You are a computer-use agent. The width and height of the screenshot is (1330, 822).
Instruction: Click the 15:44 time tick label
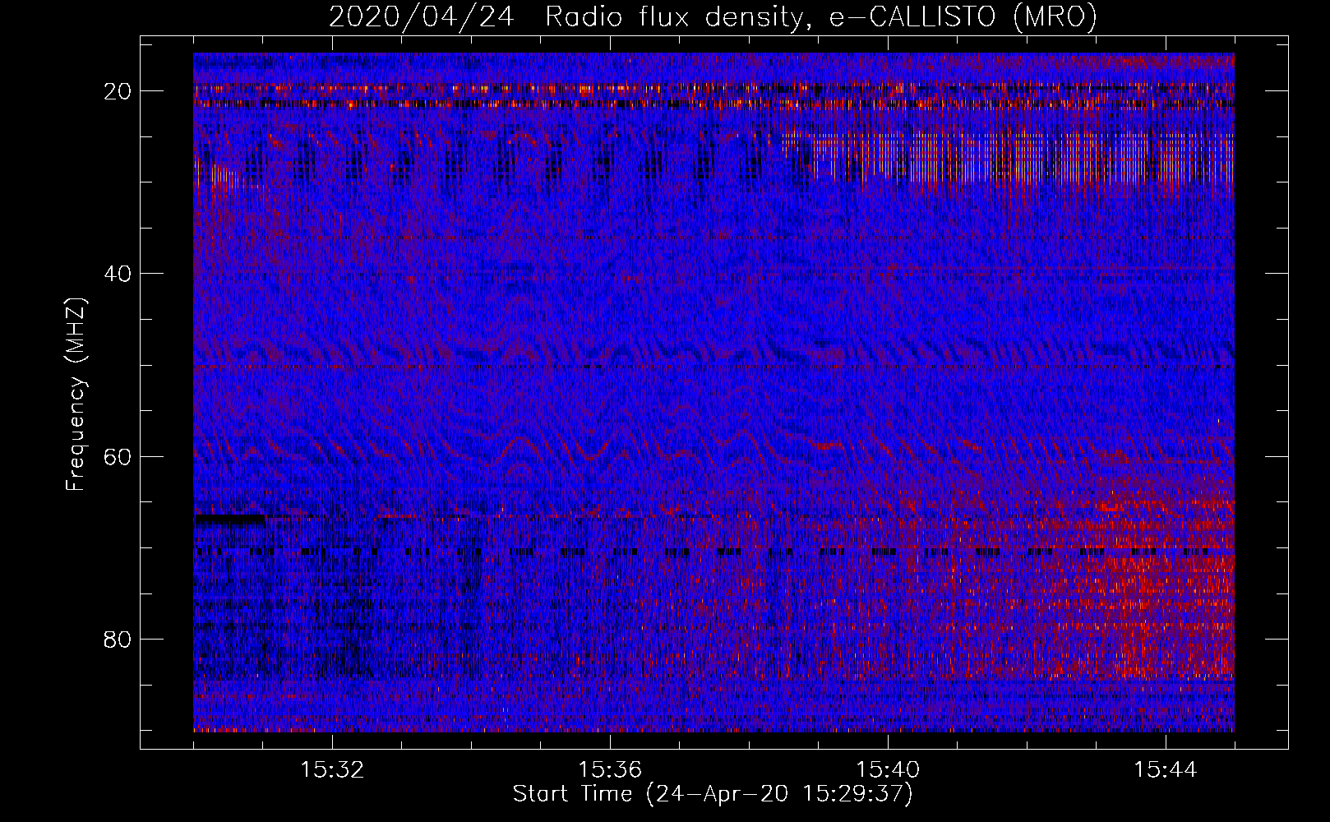(x=1166, y=770)
